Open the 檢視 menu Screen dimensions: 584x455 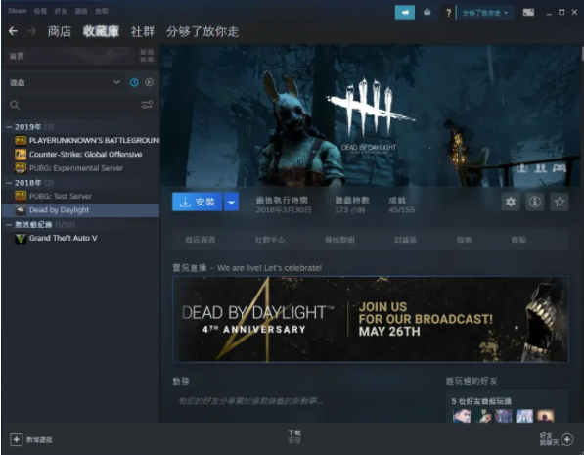40,11
